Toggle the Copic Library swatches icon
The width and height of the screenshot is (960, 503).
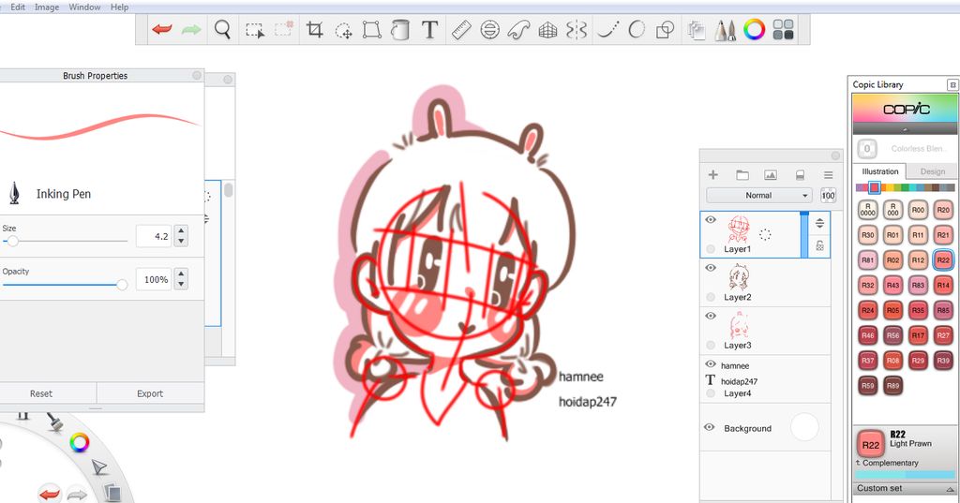[x=784, y=29]
